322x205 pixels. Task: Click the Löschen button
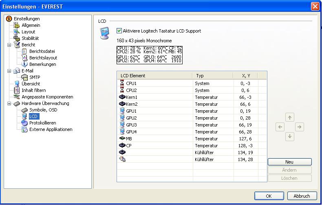tap(289, 178)
